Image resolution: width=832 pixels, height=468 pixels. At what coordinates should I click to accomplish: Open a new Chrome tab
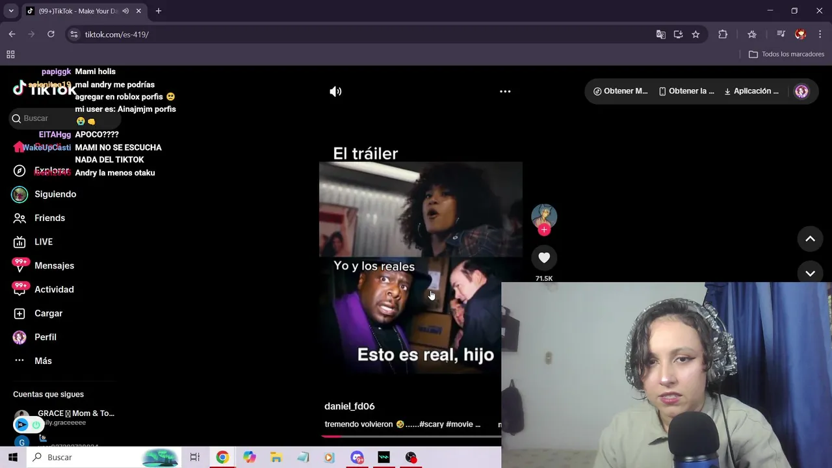click(x=158, y=11)
